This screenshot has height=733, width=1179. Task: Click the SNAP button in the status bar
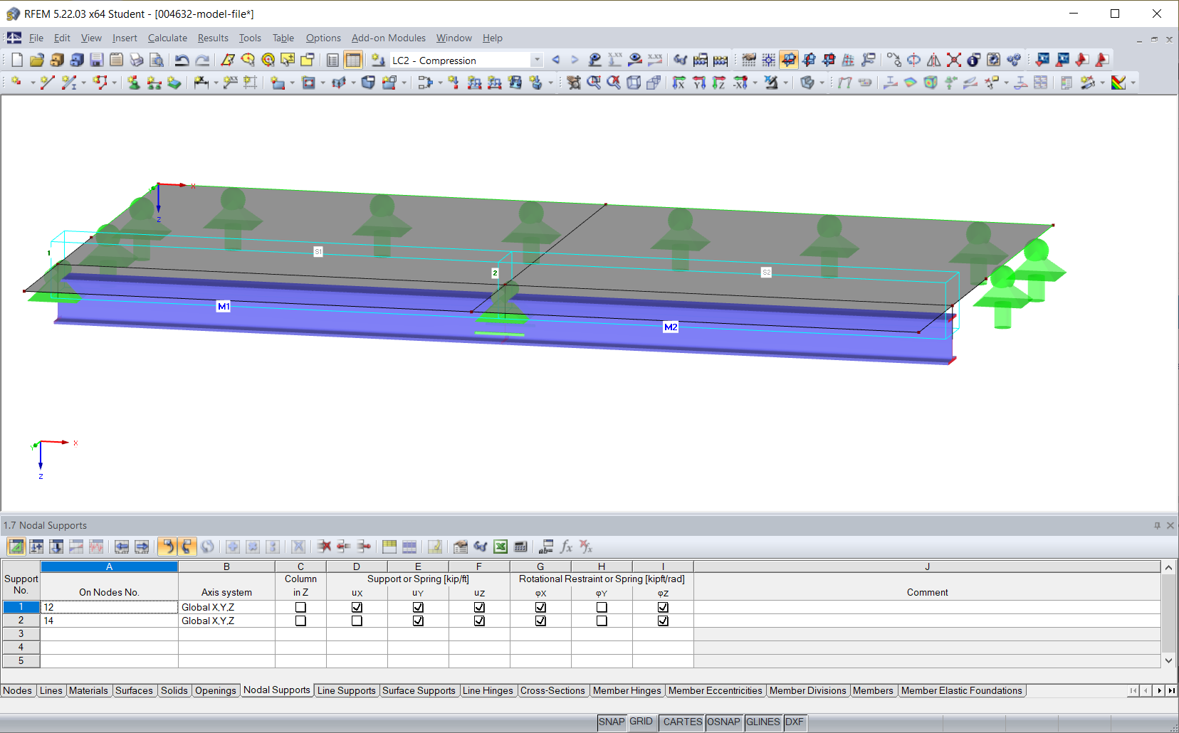[611, 722]
